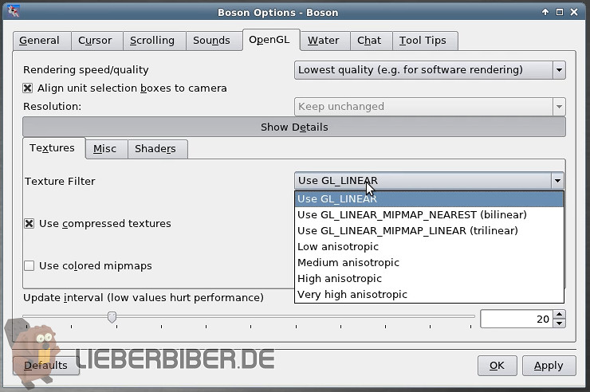Toggle Align unit selection boxes to camera
Screen dimensions: 590x392
pyautogui.click(x=27, y=88)
